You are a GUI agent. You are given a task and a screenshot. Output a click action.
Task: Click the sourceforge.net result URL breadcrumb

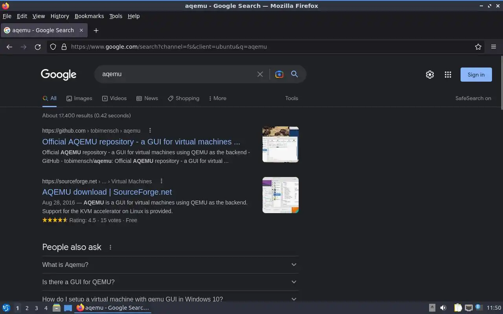pos(97,181)
